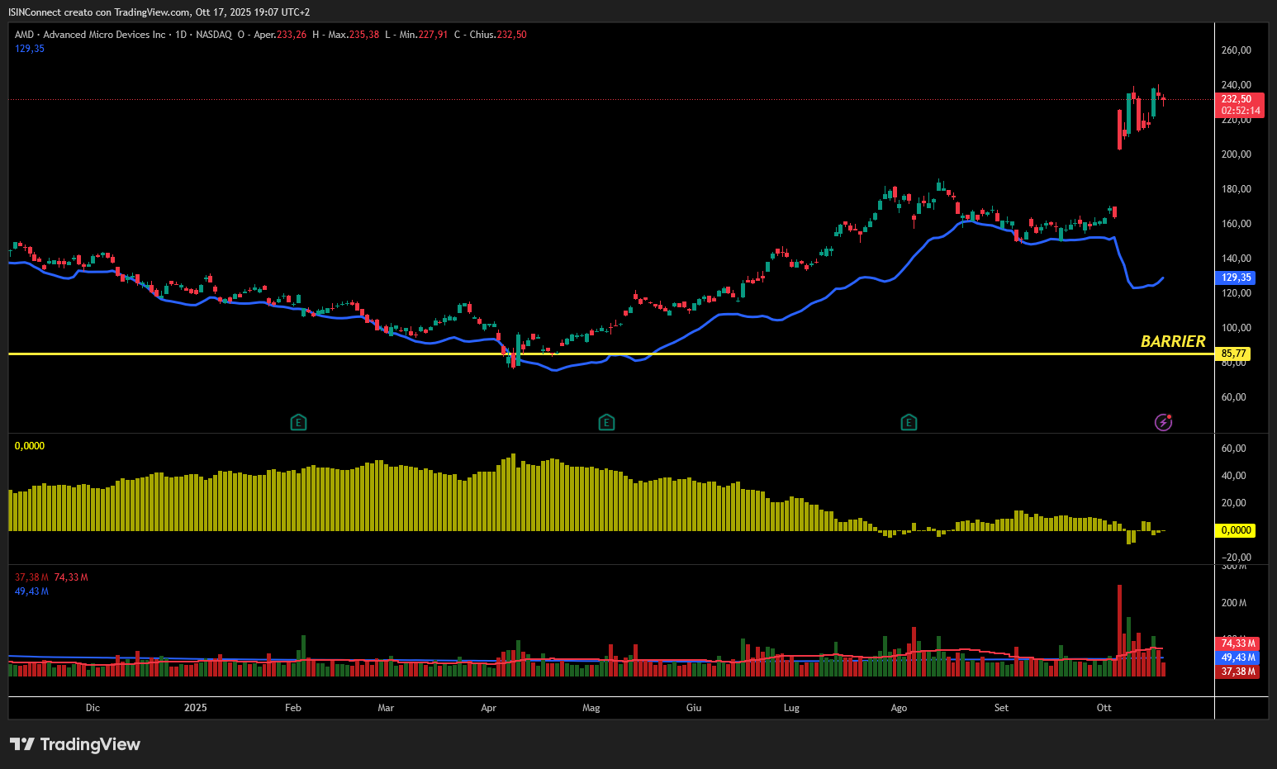Viewport: 1277px width, 769px height.
Task: Select the Ago label on time axis
Action: tap(899, 708)
